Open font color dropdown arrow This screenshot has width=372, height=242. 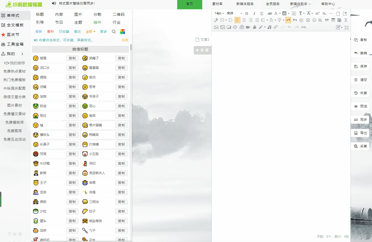click(280, 13)
